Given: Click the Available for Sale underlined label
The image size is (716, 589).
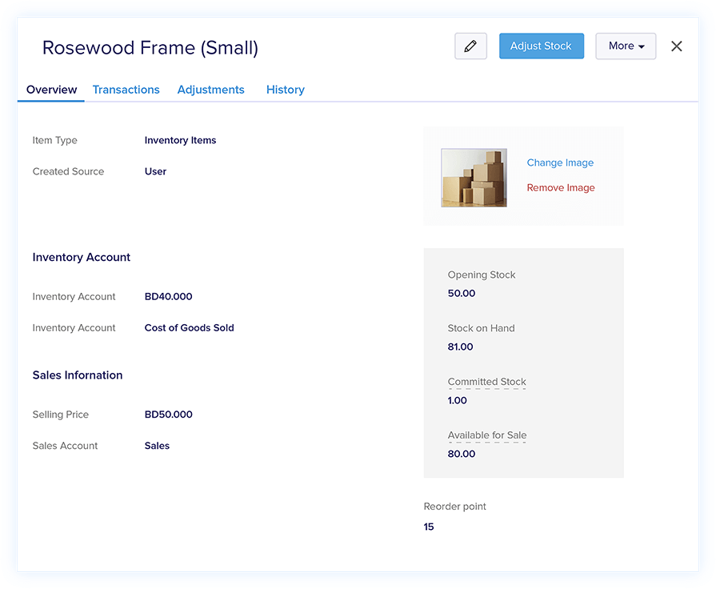Looking at the screenshot, I should coord(487,435).
